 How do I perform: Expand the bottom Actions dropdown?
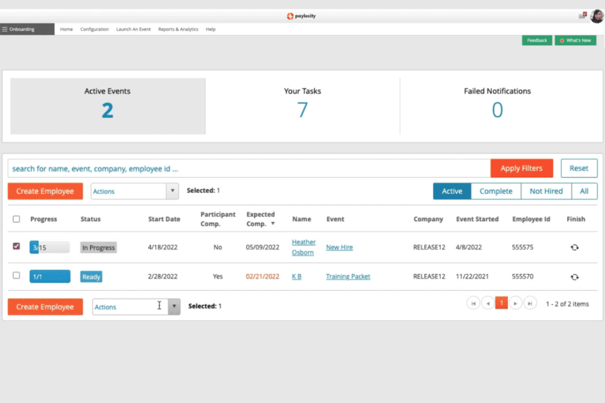[x=174, y=306]
